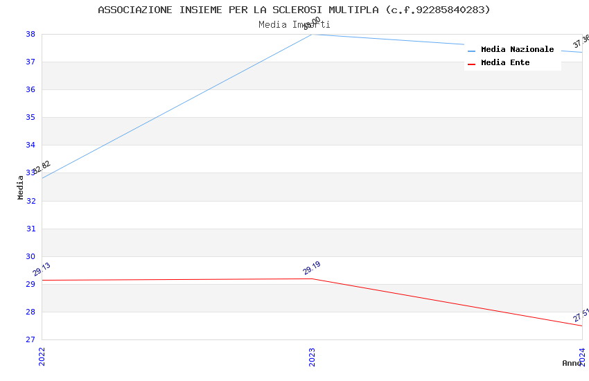Click the y-axis value 30
The height and width of the screenshot is (381, 589).
point(30,257)
